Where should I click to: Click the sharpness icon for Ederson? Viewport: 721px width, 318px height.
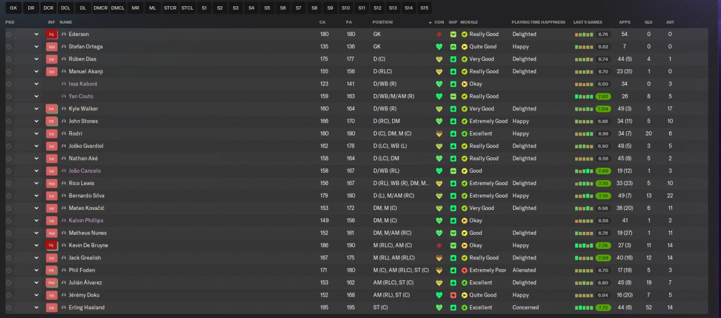pyautogui.click(x=453, y=34)
